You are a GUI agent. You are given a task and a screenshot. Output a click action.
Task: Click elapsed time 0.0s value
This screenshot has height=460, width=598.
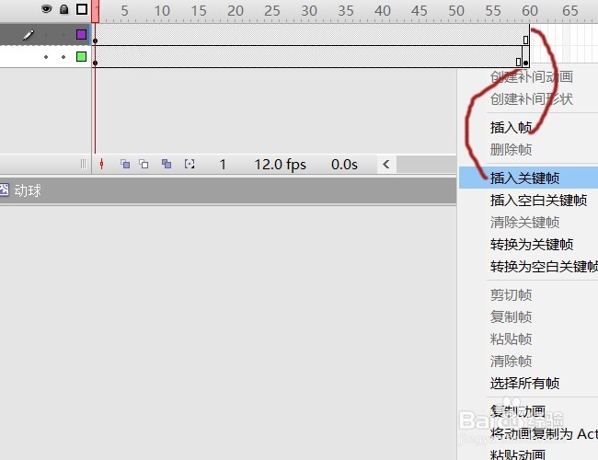click(344, 165)
